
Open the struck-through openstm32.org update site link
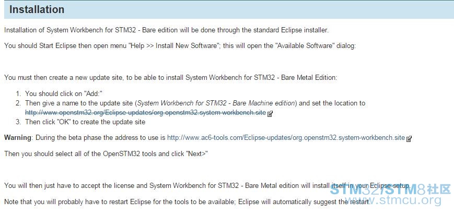(145, 113)
